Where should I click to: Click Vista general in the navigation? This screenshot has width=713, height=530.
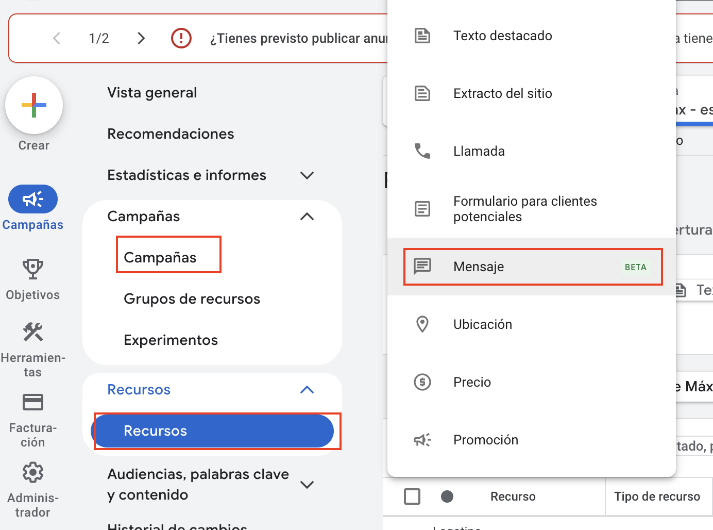(152, 92)
